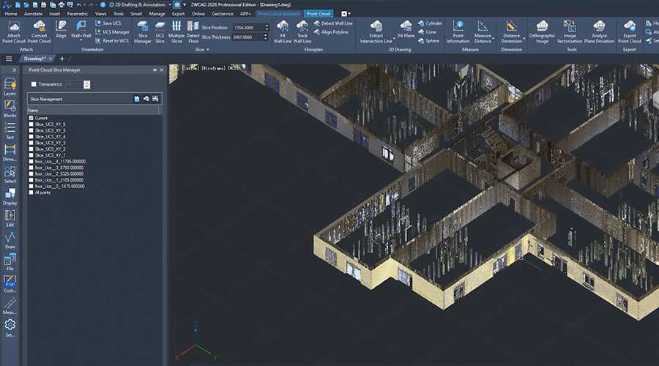Open the Settings gear in sidebar
The height and width of the screenshot is (366, 659).
point(10,328)
